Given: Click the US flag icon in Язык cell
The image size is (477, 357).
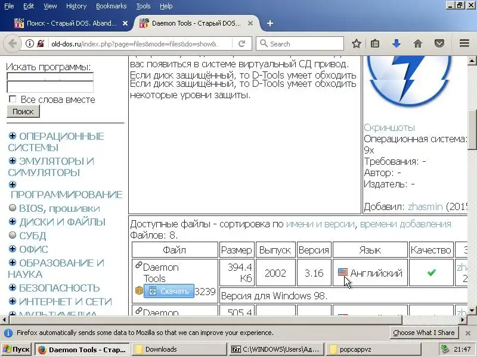Looking at the screenshot, I should point(342,273).
